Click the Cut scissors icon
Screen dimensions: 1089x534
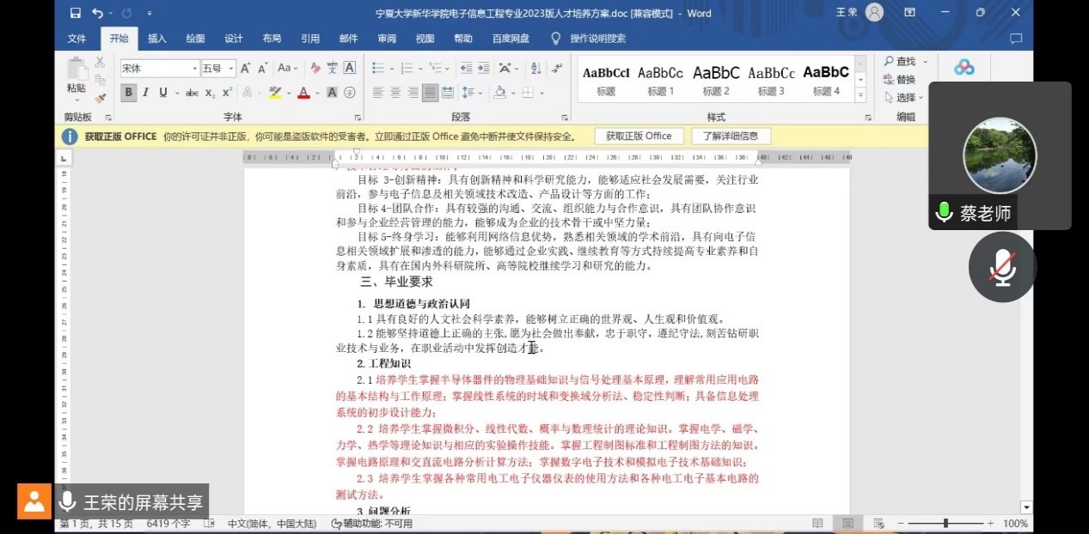(x=100, y=62)
